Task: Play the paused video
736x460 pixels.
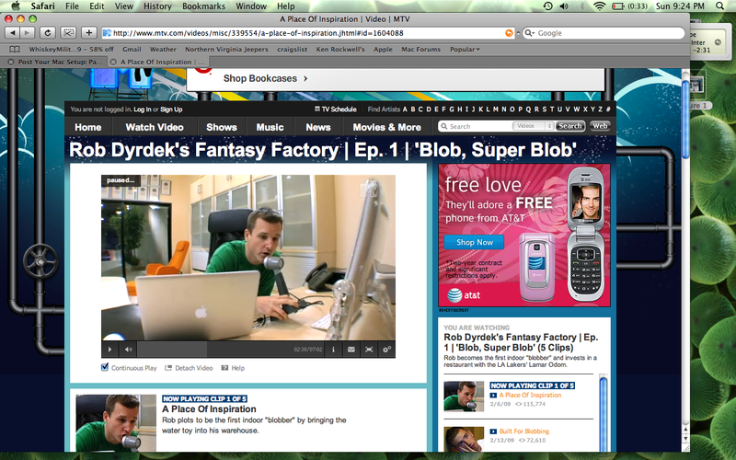Action: (x=109, y=350)
